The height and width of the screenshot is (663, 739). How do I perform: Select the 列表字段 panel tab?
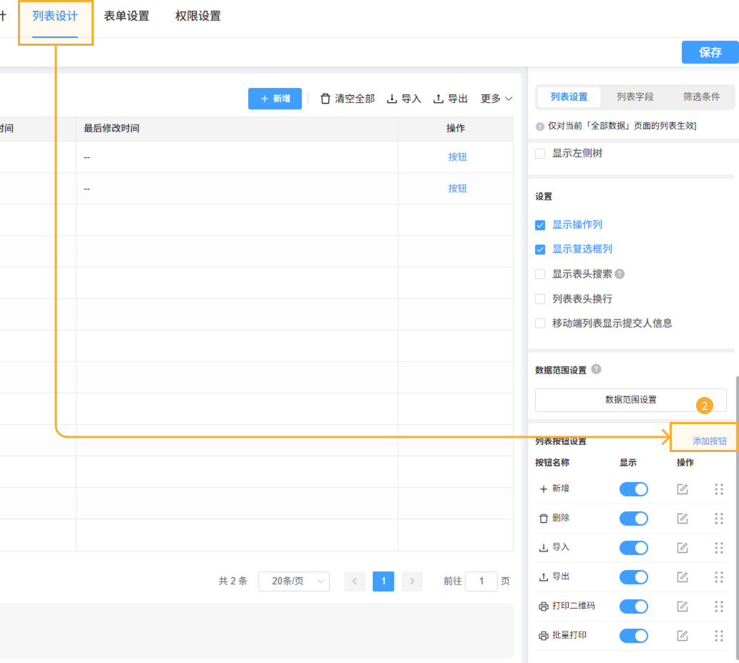[635, 97]
